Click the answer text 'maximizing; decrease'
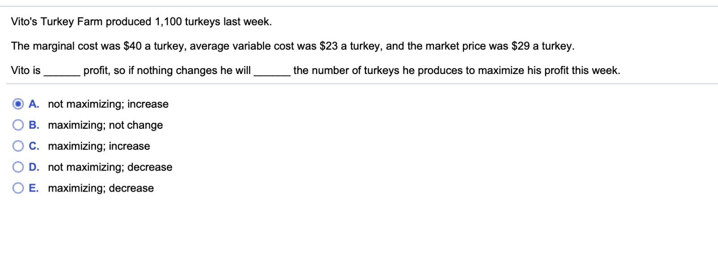 coord(101,188)
